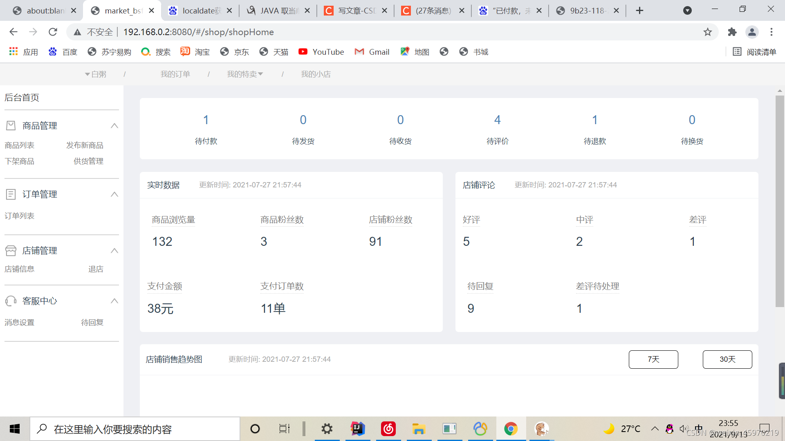Open the 商品管理 package icon in sidebar
Viewport: 785px width, 441px height.
coord(11,126)
